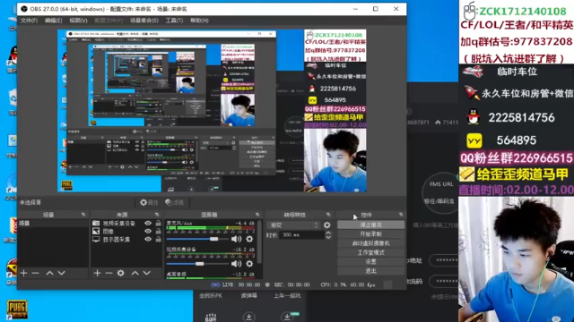Open the 文件(F) menu
The image size is (574, 322).
pos(29,21)
